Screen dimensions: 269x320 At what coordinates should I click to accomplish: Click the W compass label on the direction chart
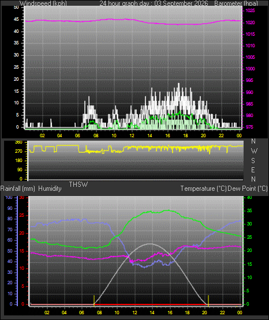coord(254,151)
